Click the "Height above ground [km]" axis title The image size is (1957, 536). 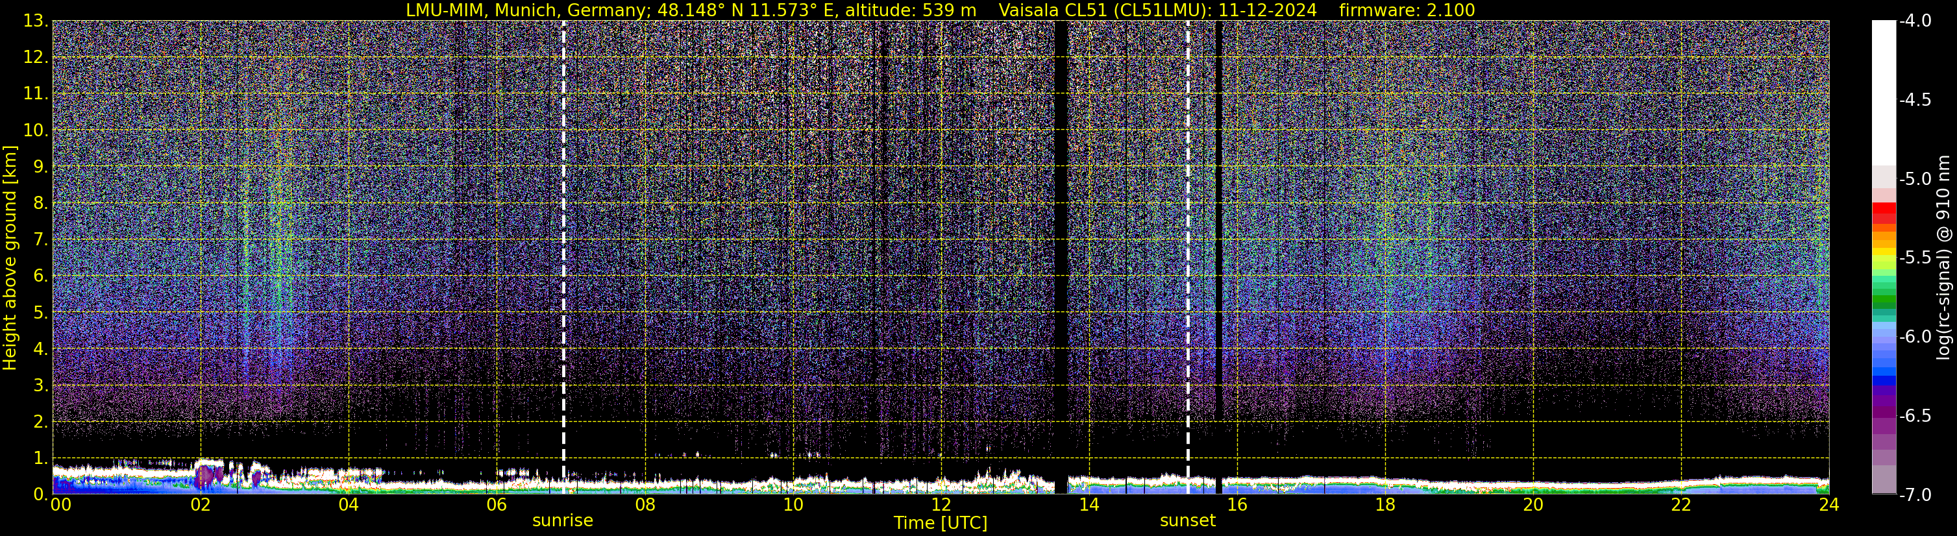coord(10,258)
